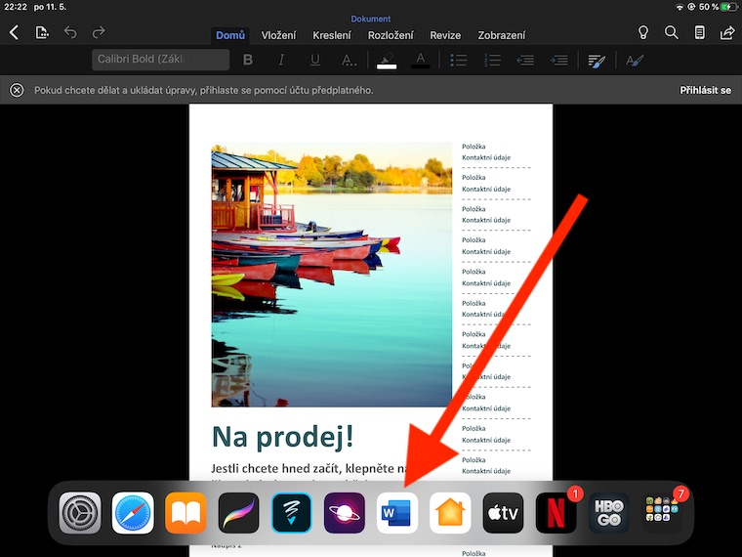Open Settings from the dock

click(80, 513)
